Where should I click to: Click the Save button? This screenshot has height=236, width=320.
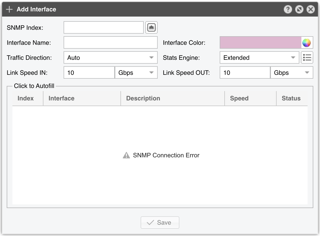pyautogui.click(x=160, y=223)
